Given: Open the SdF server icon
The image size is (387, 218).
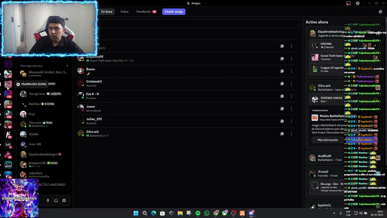Looking at the screenshot, I should point(8,145).
